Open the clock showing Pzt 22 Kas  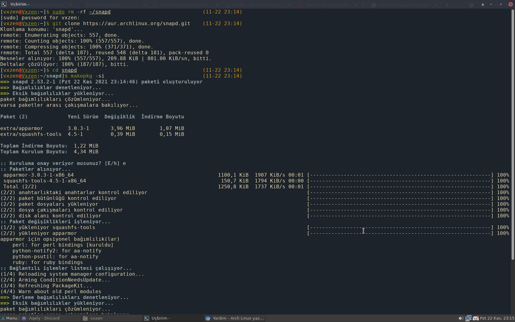tap(496, 318)
